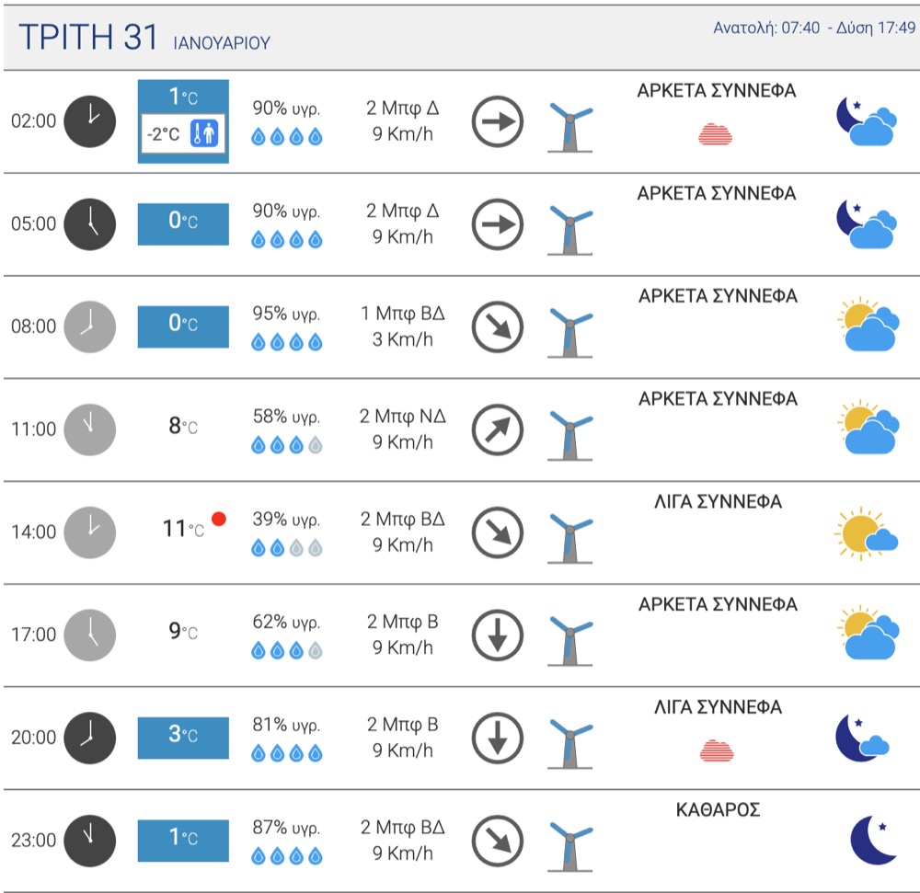This screenshot has width=920, height=893.
Task: Click the southwest wind arrow at 11:00
Action: pyautogui.click(x=498, y=429)
